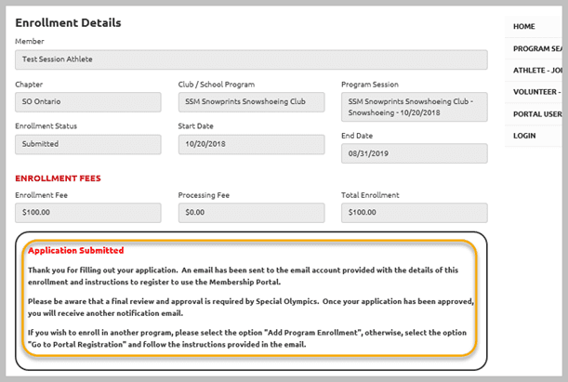Click the End Date field 08/31/2019
The image size is (568, 382).
[x=415, y=153]
